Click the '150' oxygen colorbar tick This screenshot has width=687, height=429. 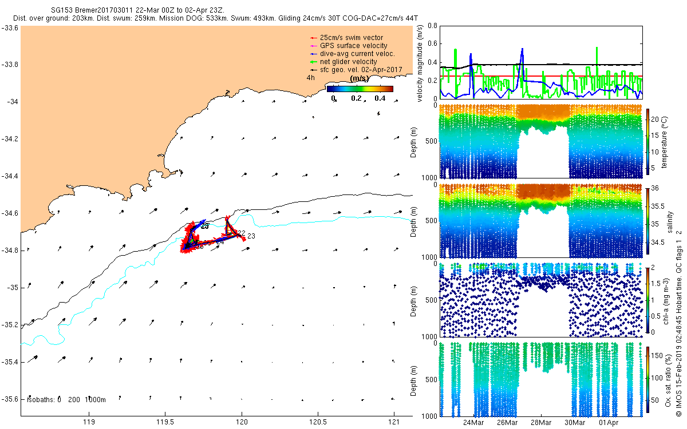click(x=658, y=356)
